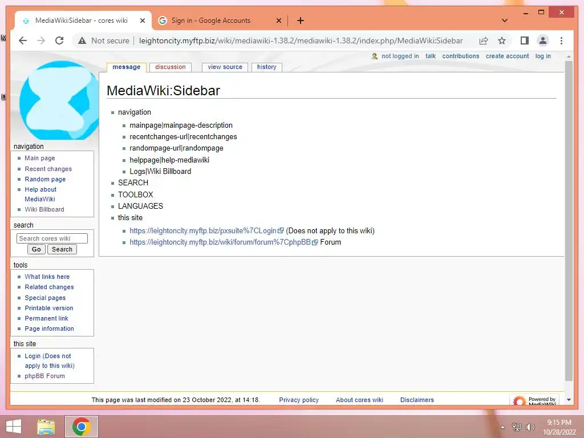
Task: Close the MediaWiki:Sidebar tab
Action: [142, 21]
